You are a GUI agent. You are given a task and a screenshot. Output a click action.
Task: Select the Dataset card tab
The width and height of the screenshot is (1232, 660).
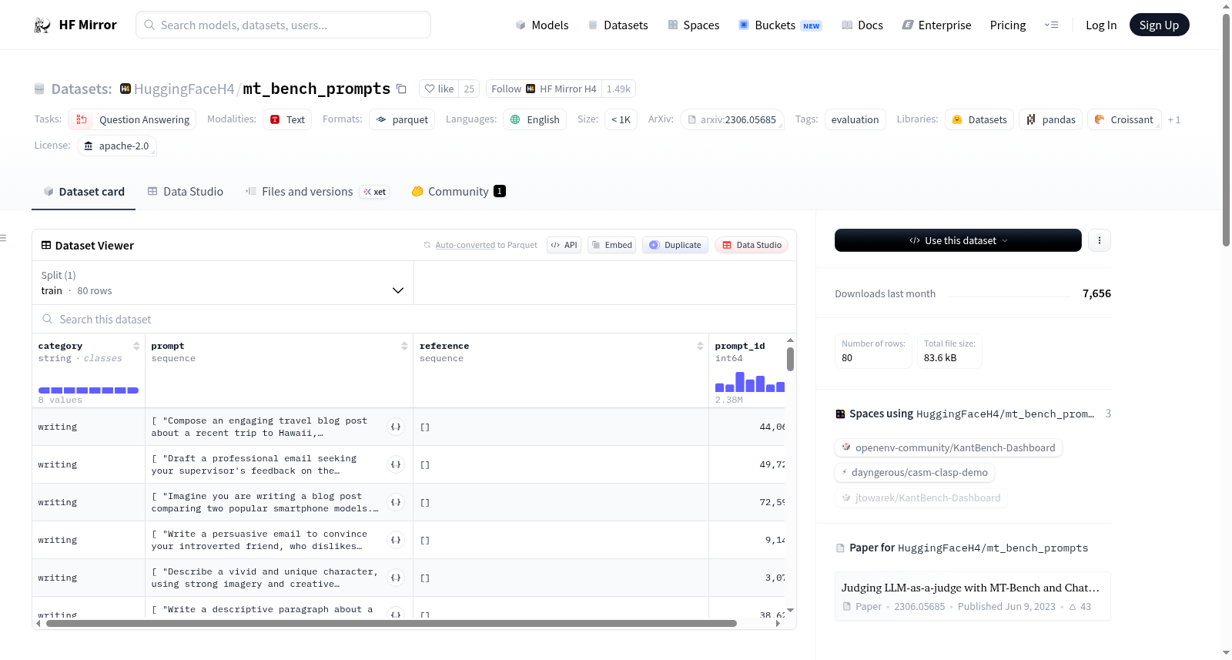pos(84,192)
